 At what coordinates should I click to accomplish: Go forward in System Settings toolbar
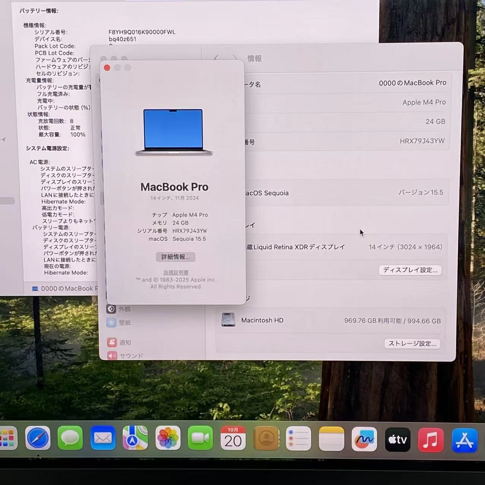click(235, 58)
